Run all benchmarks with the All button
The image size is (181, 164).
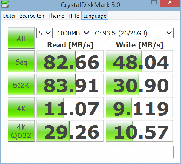[x=21, y=38]
